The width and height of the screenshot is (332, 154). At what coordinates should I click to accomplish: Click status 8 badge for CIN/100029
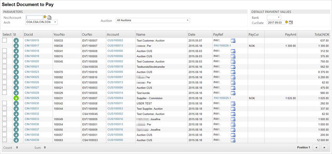click(x=16, y=98)
